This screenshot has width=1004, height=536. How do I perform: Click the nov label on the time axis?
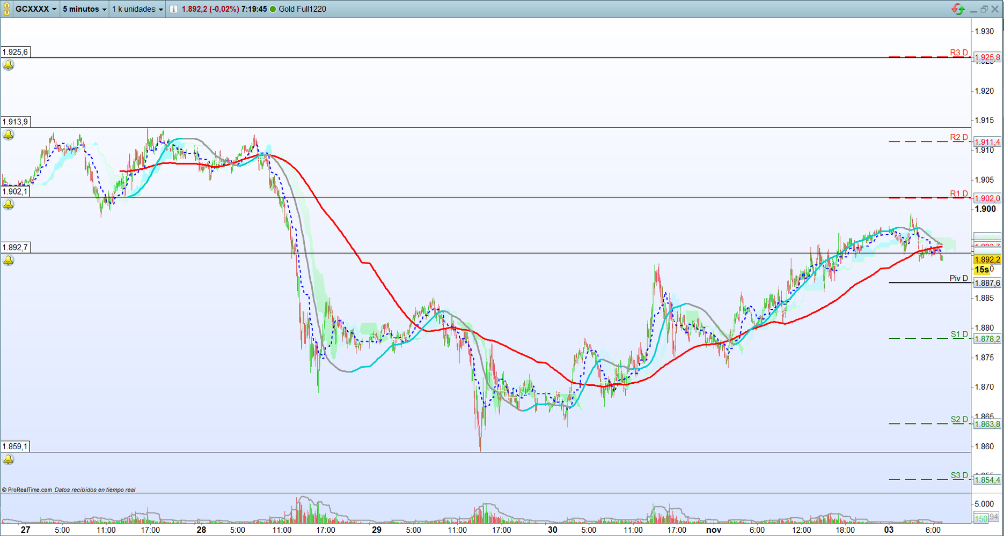[714, 530]
